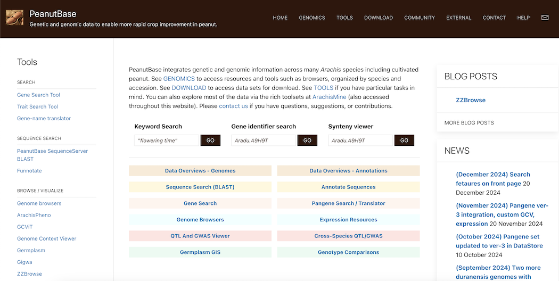Screen dimensions: 559x281
Task: Click the NEWS heading
Action: (457, 151)
